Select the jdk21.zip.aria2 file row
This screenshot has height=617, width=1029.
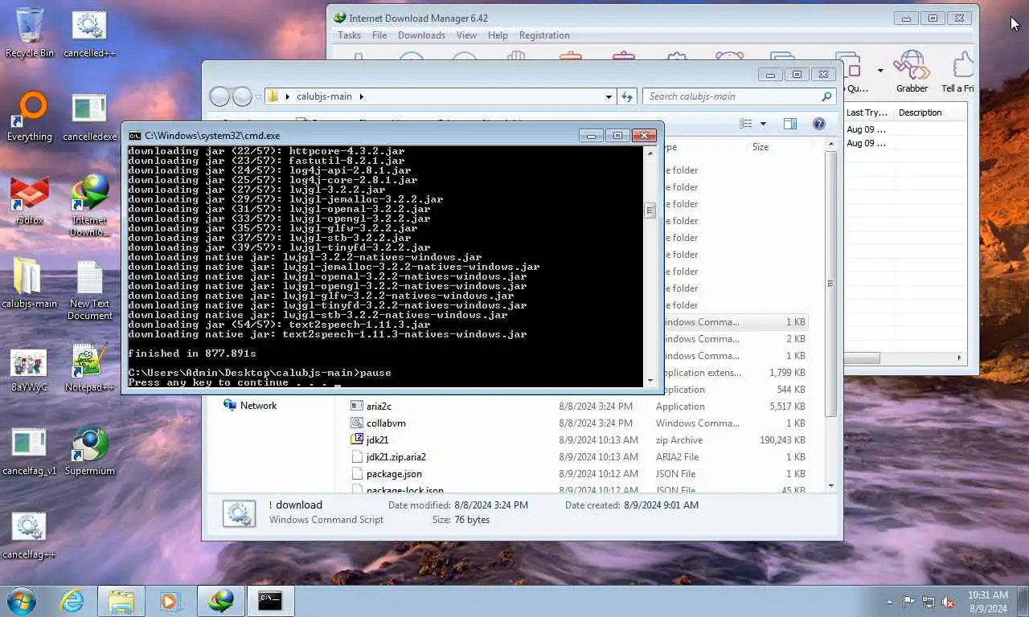578,457
